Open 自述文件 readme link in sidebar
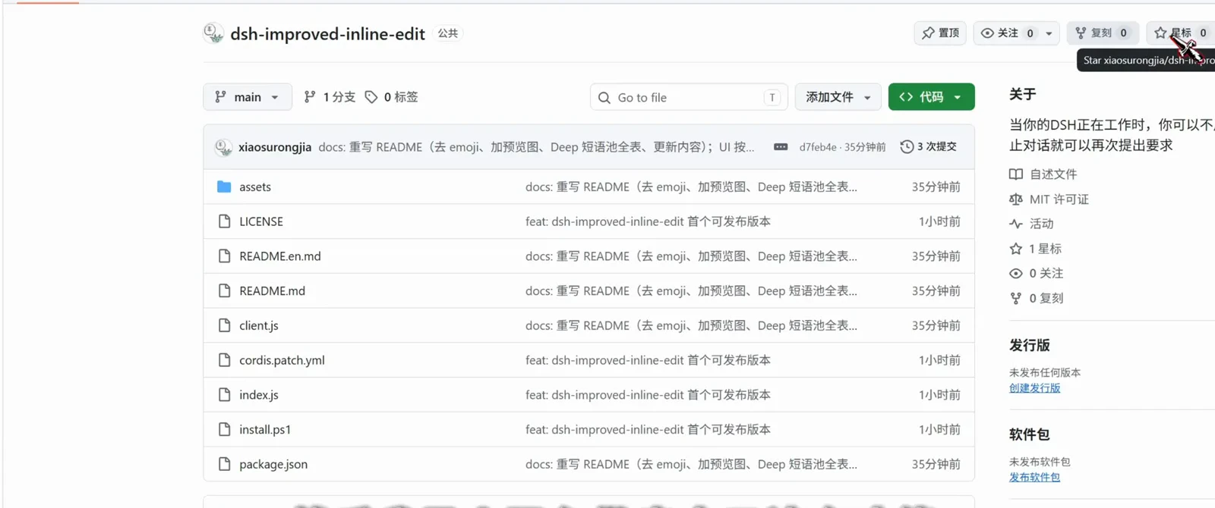The height and width of the screenshot is (508, 1215). (x=1043, y=174)
